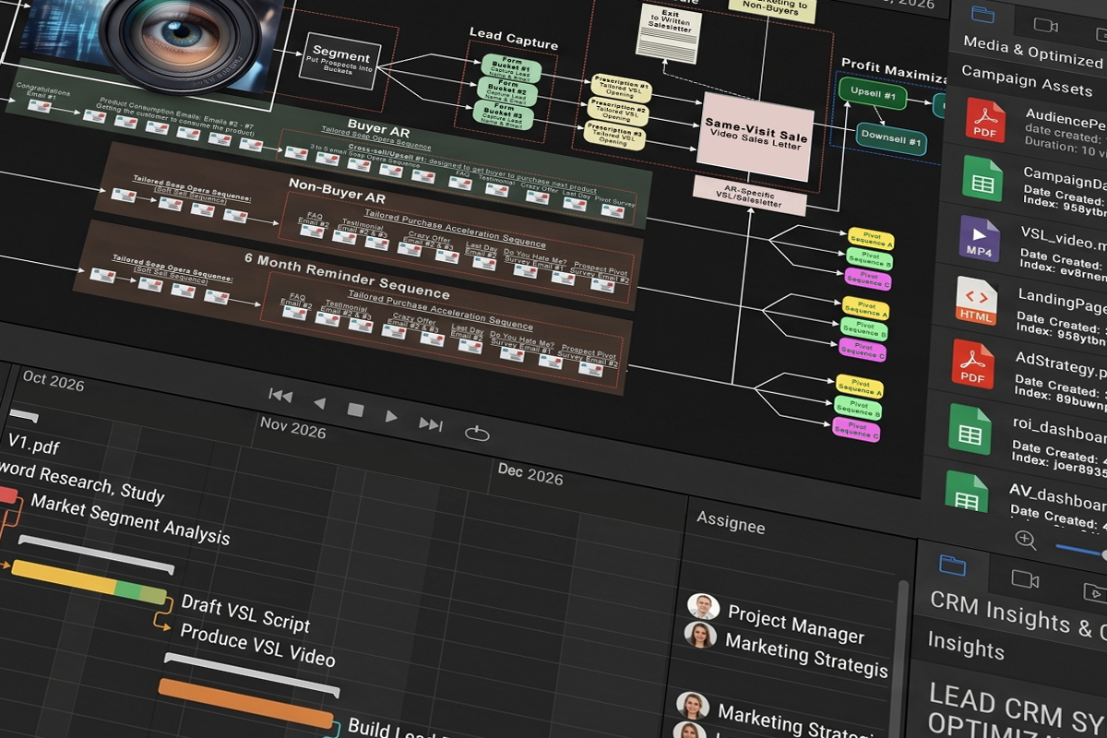Stop timeline playback
Viewport: 1107px width, 738px height.
(356, 410)
